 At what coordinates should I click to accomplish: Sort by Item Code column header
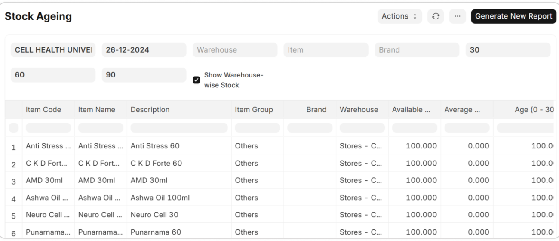click(x=43, y=110)
